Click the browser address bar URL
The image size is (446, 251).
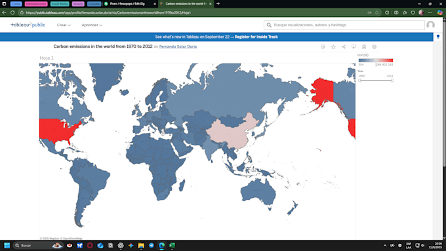pos(108,12)
